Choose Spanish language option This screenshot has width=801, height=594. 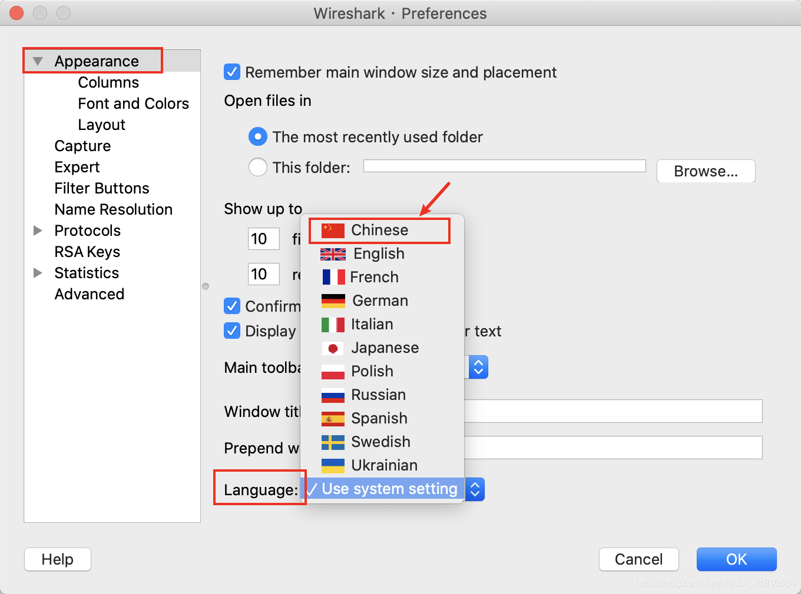coord(382,418)
